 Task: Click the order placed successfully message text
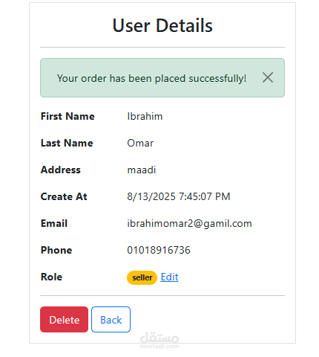point(151,78)
